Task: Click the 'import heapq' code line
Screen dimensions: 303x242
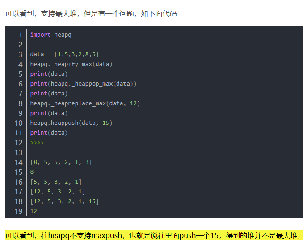Action: click(x=51, y=35)
